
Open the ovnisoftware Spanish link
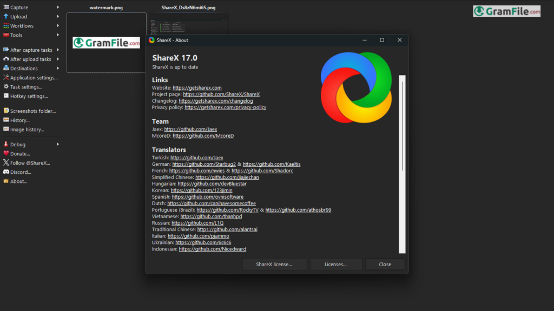(207, 197)
